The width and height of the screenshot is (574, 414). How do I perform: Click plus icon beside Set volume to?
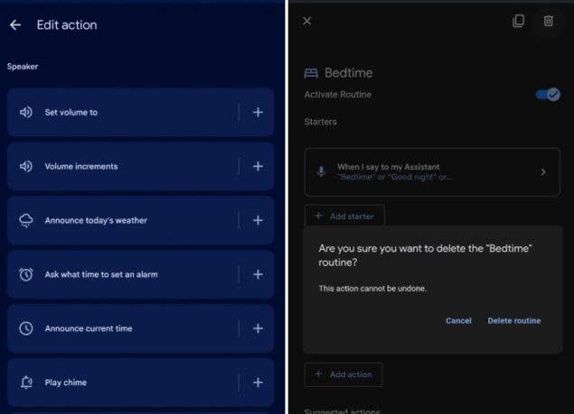click(258, 112)
